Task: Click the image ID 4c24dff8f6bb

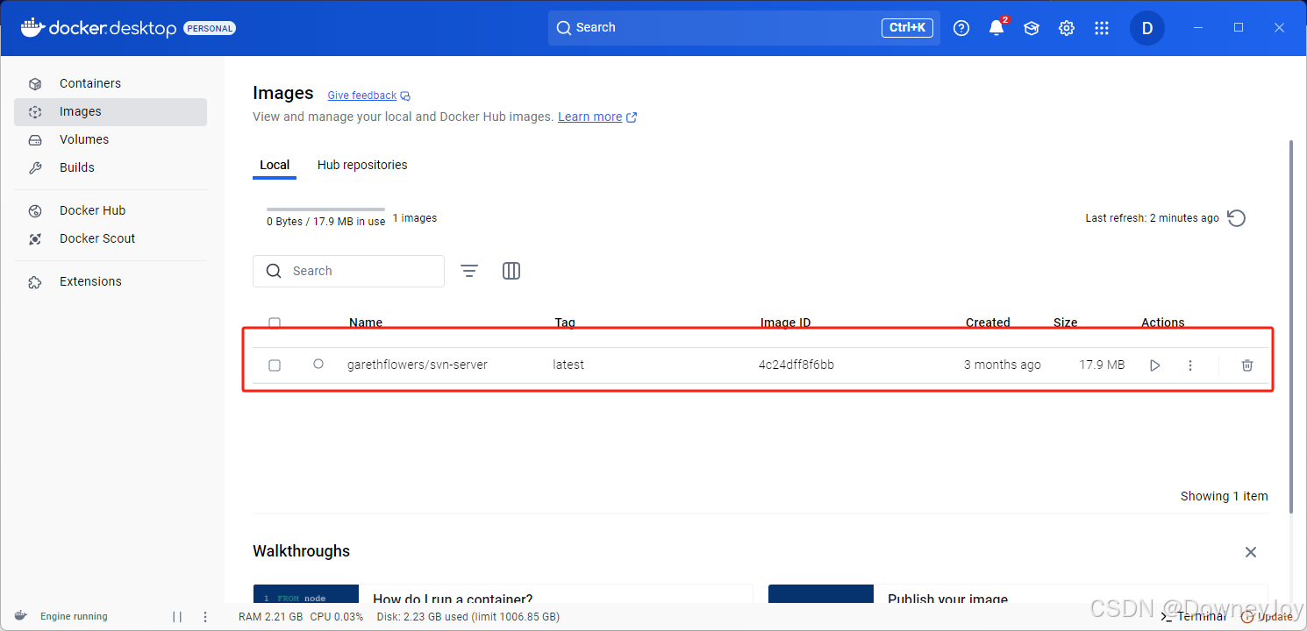Action: 796,365
